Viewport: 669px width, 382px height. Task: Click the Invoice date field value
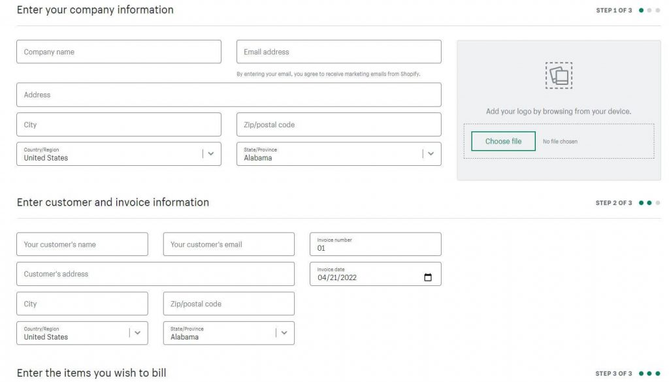coord(338,278)
